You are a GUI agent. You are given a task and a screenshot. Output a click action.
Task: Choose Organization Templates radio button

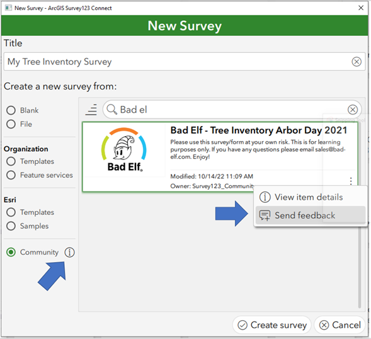coord(11,161)
